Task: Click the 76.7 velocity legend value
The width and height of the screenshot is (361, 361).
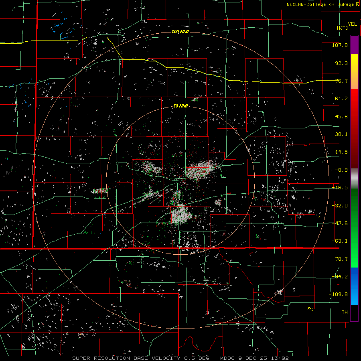Action: point(341,81)
